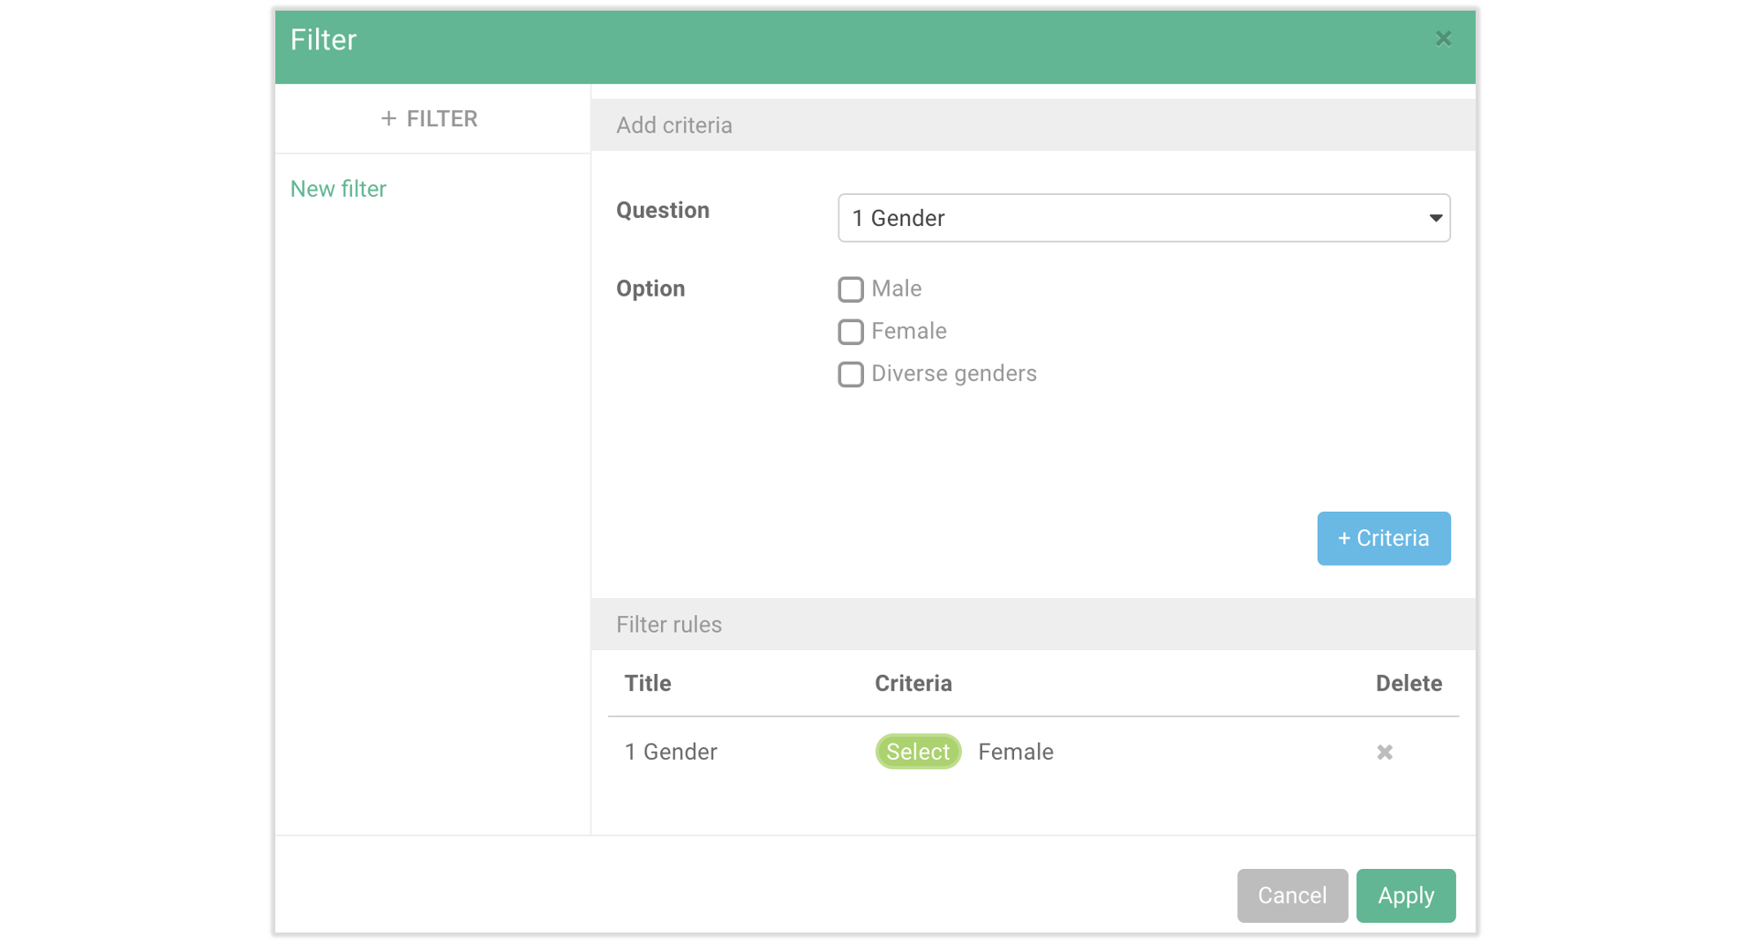This screenshot has height=944, width=1751.
Task: Click the Add criteria section header
Action: 673,124
